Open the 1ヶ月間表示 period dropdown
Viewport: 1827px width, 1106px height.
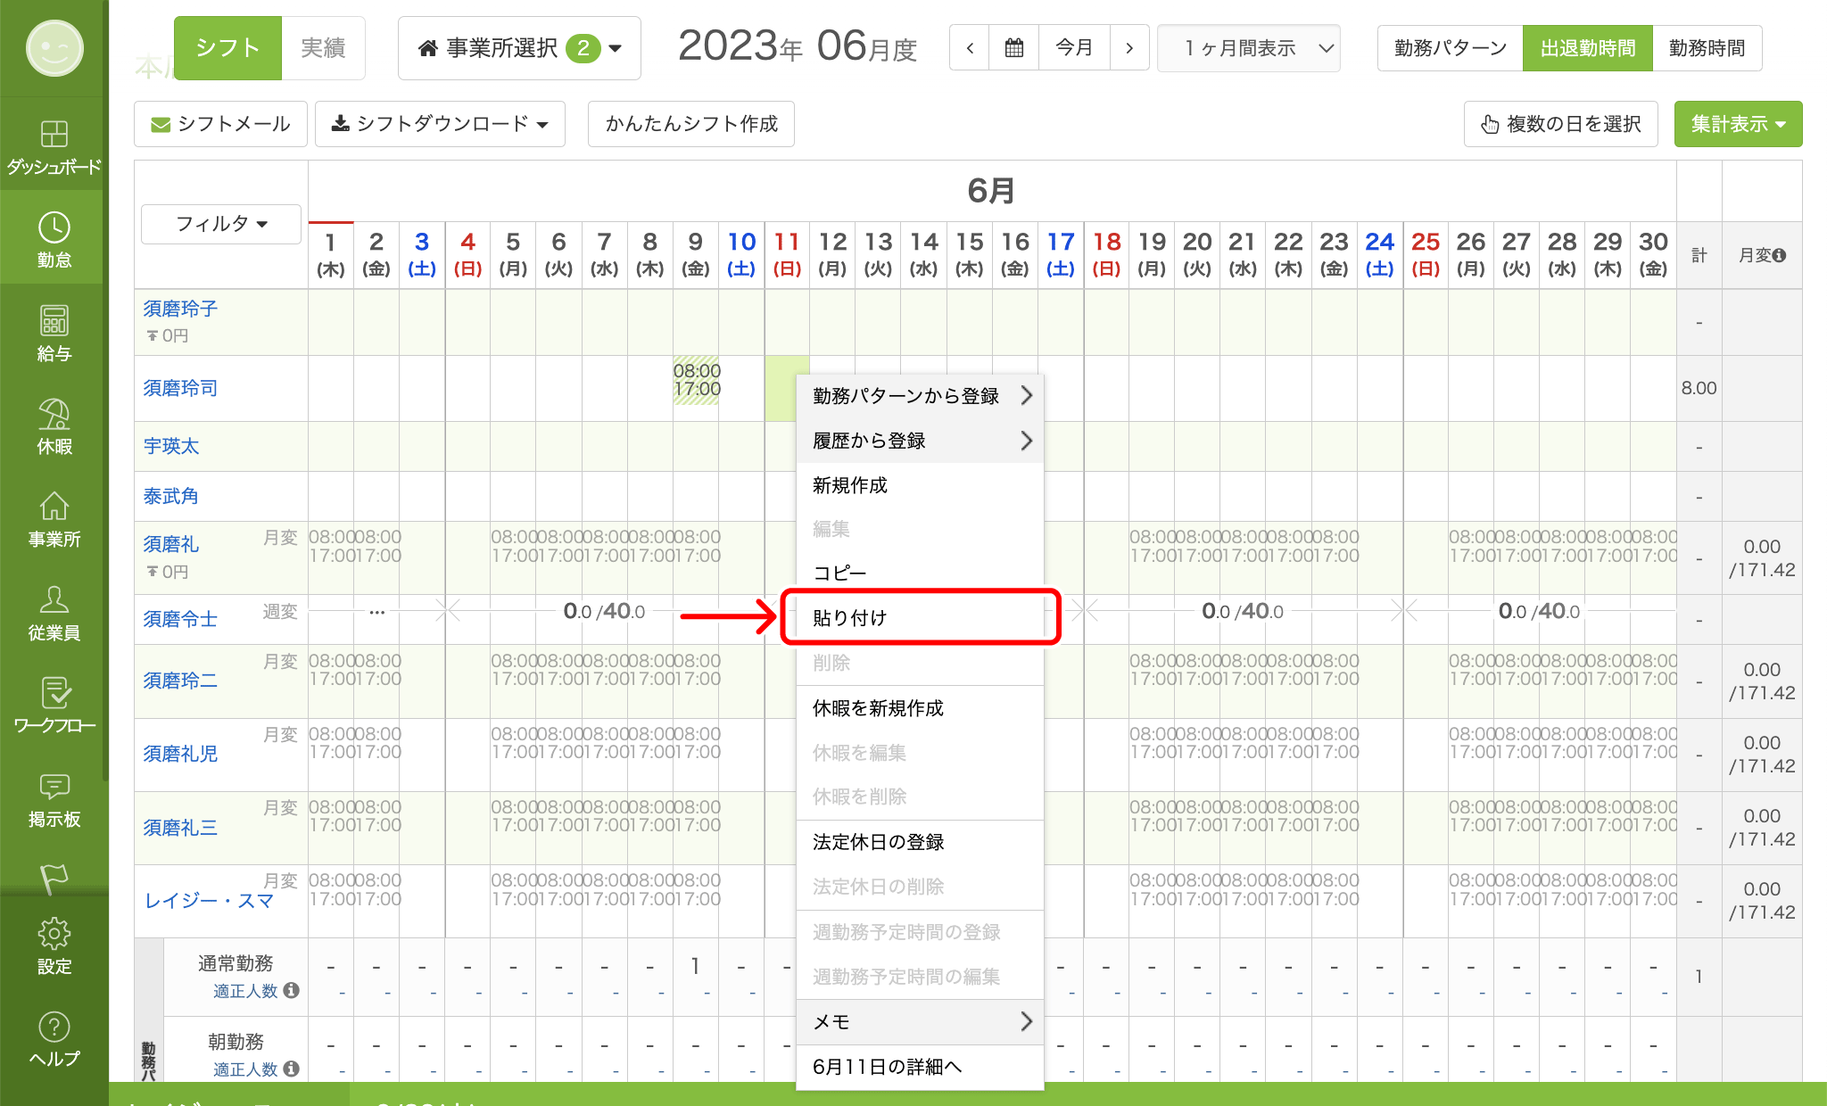1248,48
